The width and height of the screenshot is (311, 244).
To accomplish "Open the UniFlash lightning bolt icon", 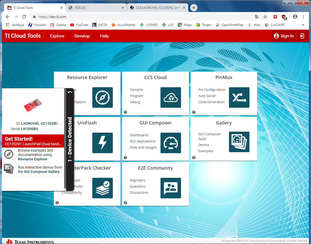I will click(x=103, y=143).
